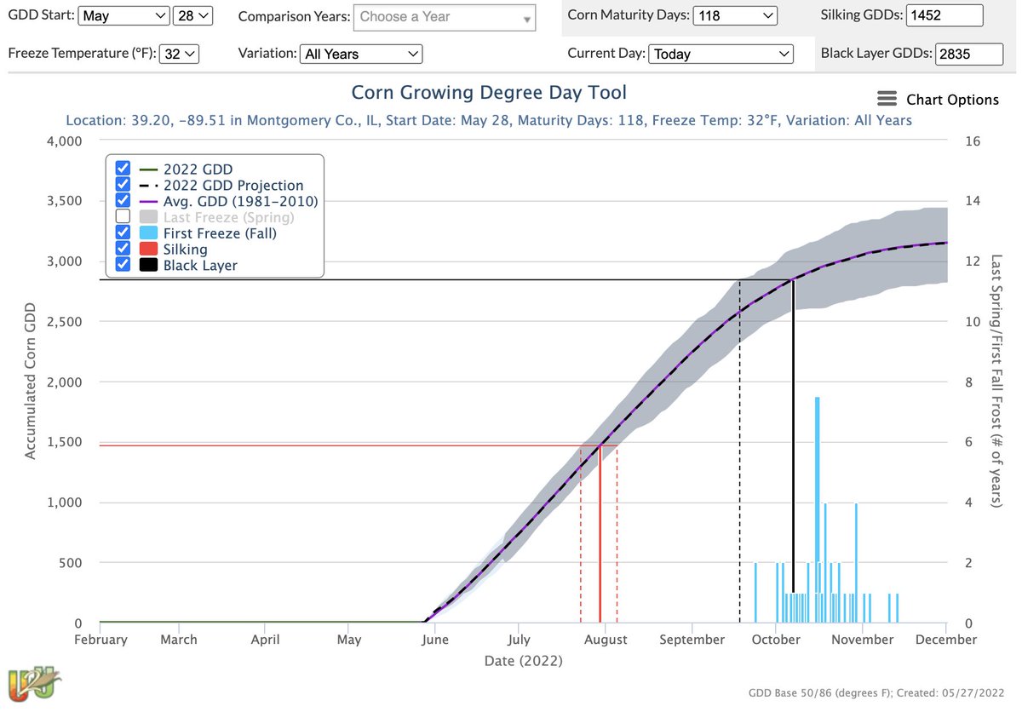The height and width of the screenshot is (712, 1022).
Task: Open the Freeze Temperature dropdown
Action: [x=181, y=54]
